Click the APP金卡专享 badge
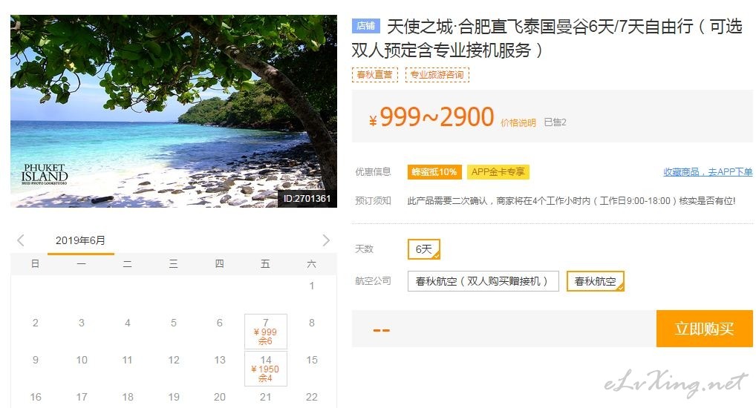The width and height of the screenshot is (756, 408). click(x=498, y=172)
